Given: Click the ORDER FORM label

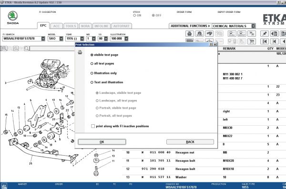Looking at the screenshot, I should coord(184,12).
